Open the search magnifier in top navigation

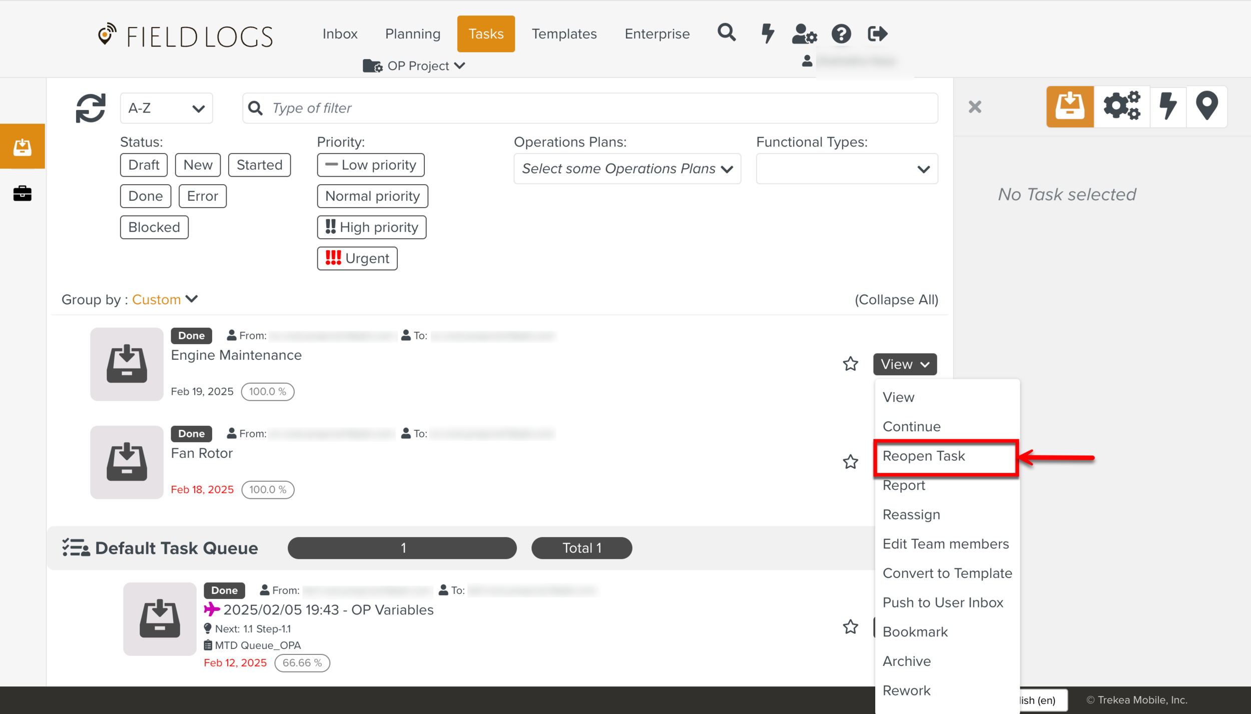(727, 34)
